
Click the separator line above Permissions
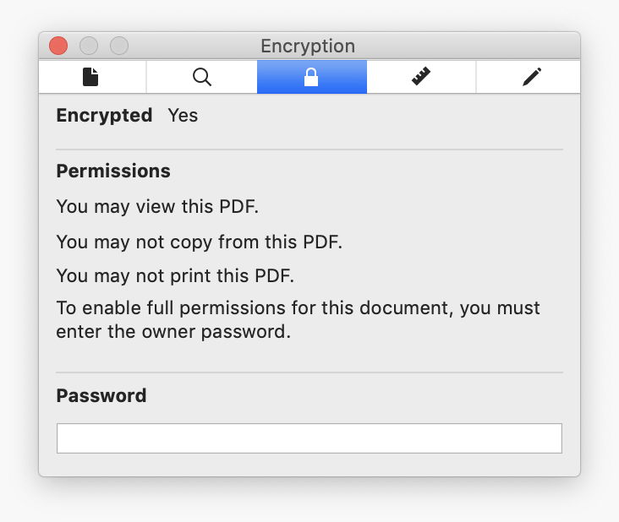point(309,150)
